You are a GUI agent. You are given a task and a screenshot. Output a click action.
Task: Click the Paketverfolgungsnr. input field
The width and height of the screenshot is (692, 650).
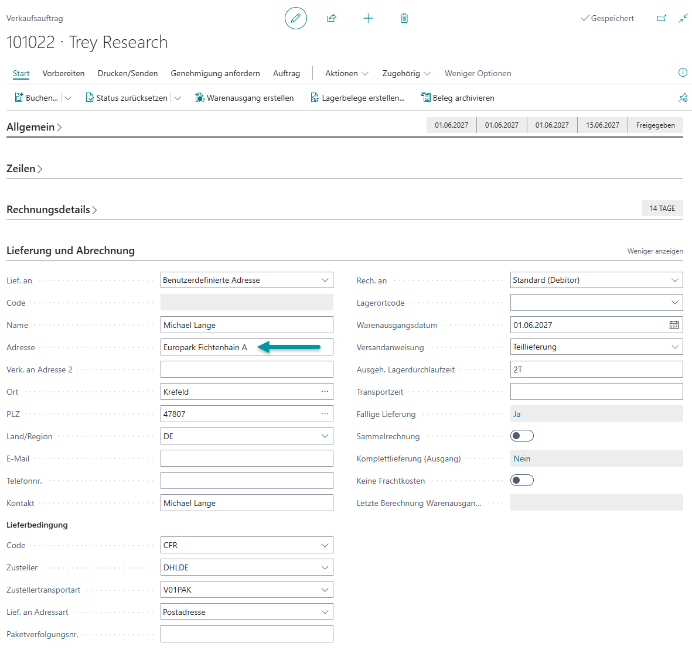coord(247,634)
